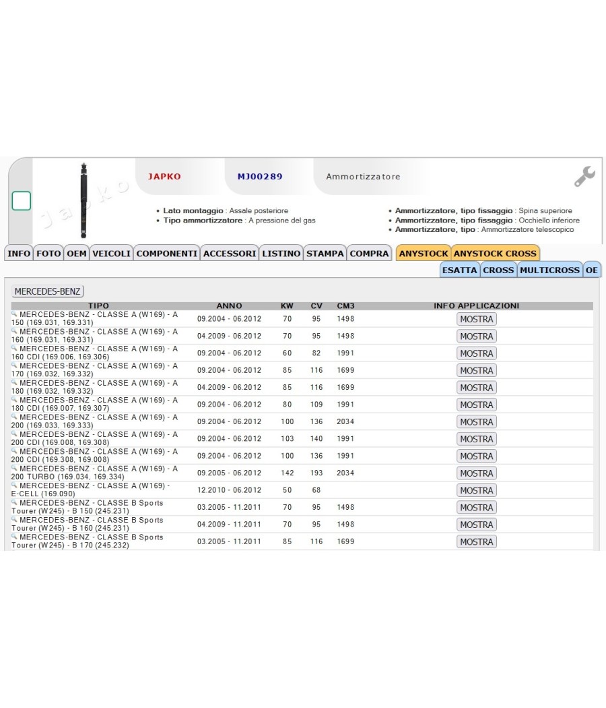Viewport: 606px width, 708px height.
Task: Click MOSTRA for the 100 KW A 200 CDI
Action: [477, 456]
